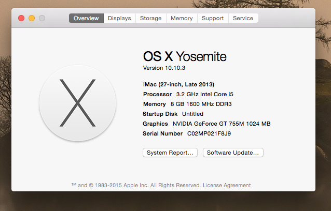
Task: Close the About This Mac window
Action: click(x=21, y=18)
